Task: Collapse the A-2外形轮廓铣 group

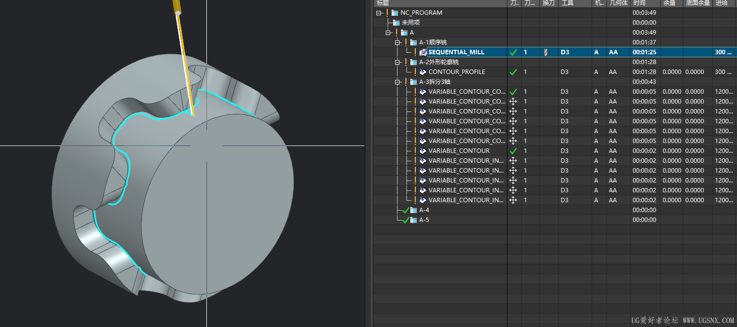Action: click(x=398, y=62)
